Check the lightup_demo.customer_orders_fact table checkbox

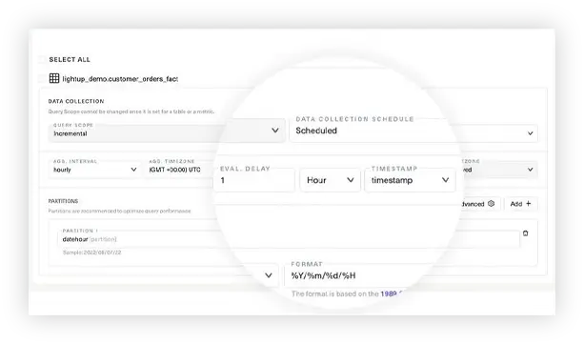41,78
